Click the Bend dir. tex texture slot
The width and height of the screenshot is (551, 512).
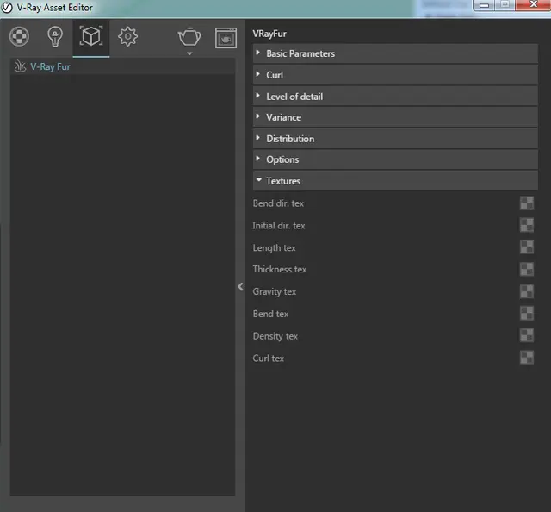(x=526, y=203)
